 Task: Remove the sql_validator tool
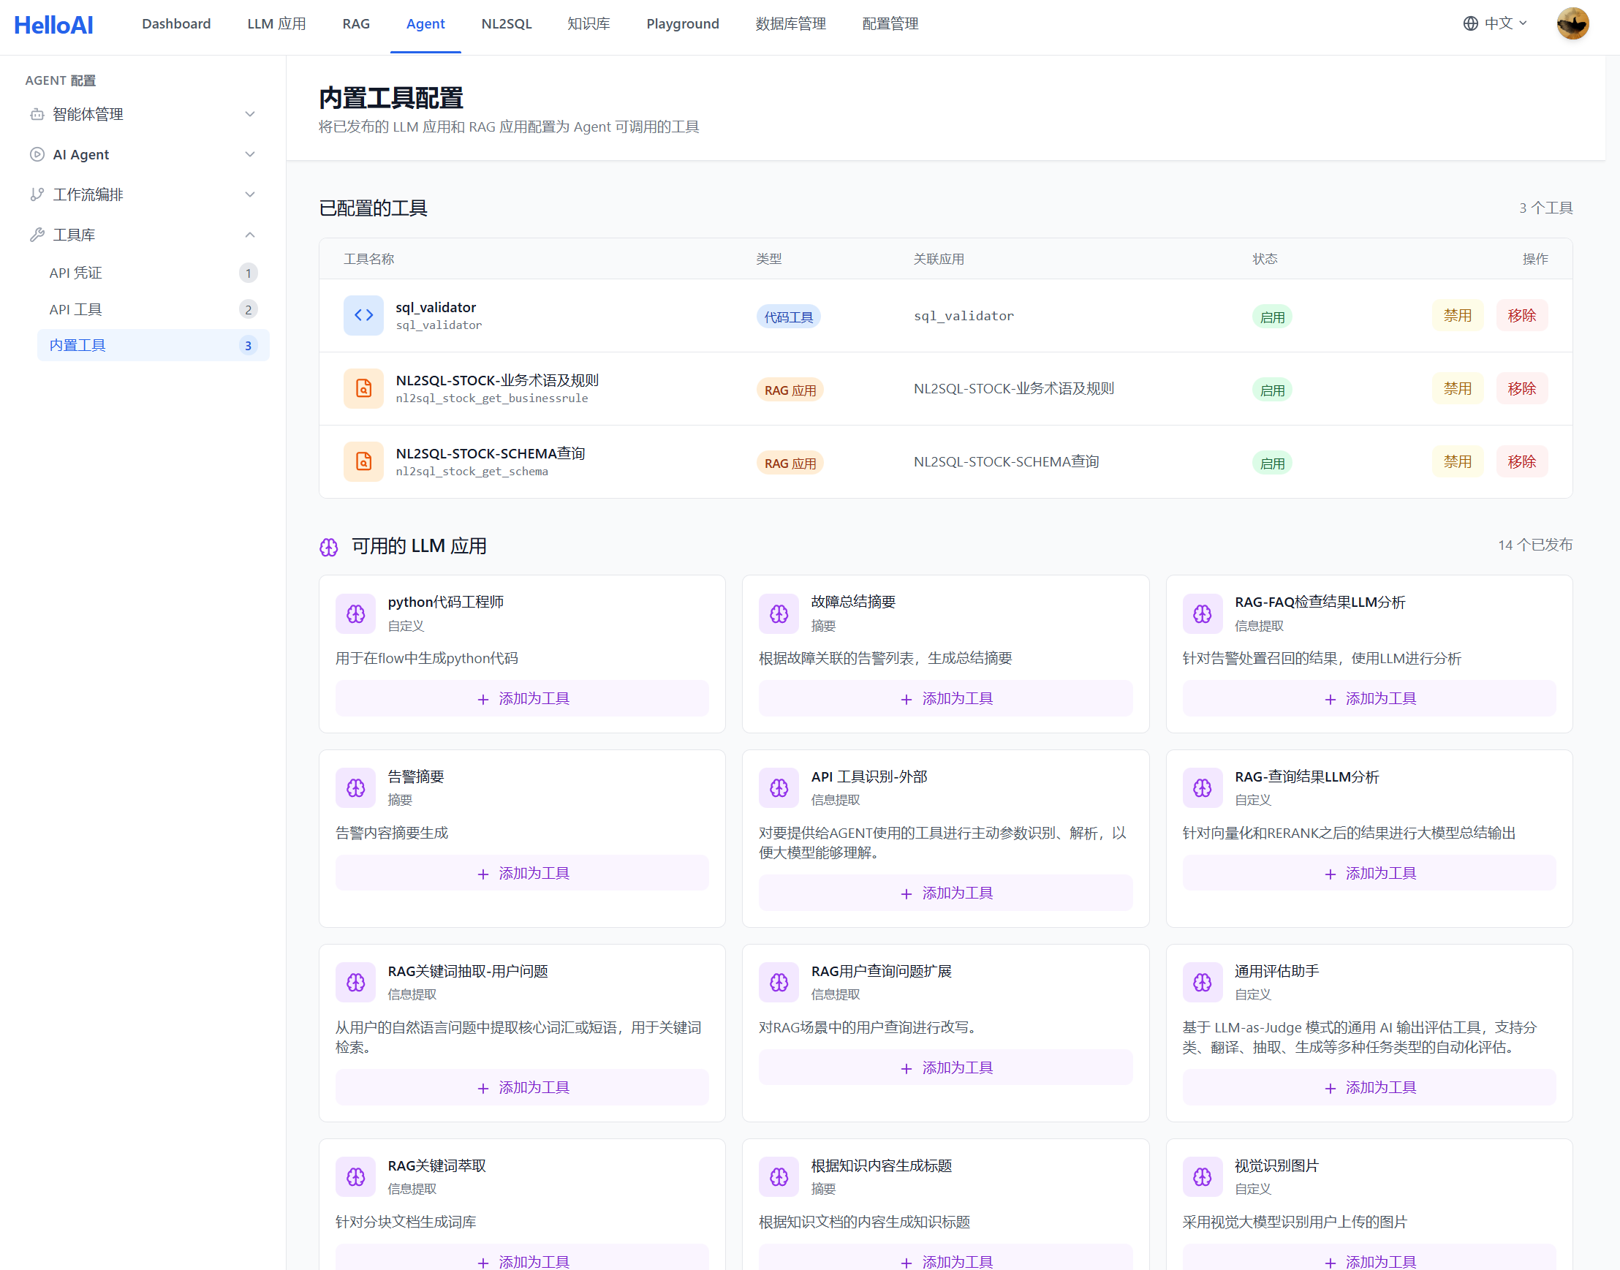[x=1521, y=315]
